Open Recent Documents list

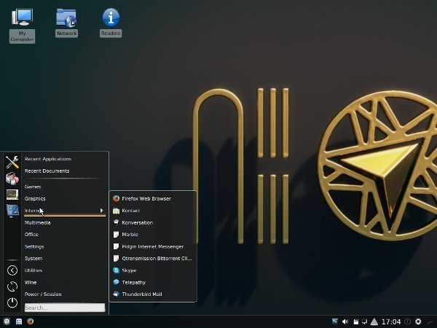pos(47,171)
